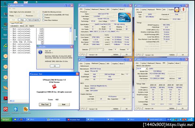Click the Intel Core i5 logo in CPU-Z
Screen dimensions: 195x128
pyautogui.click(x=124, y=17)
